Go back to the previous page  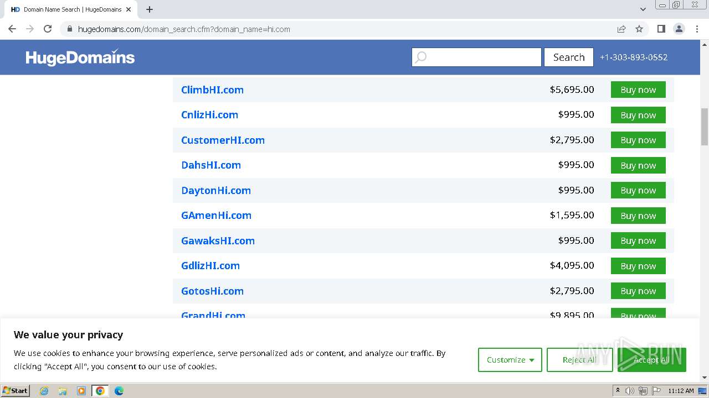[12, 29]
